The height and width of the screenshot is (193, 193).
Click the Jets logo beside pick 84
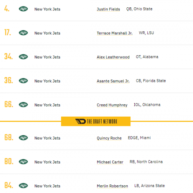[x=23, y=186]
